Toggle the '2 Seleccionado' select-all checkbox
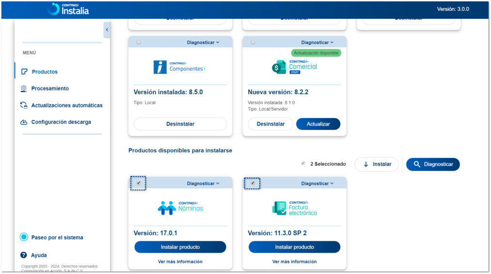Screen dimensions: 491x274 (x=303, y=163)
